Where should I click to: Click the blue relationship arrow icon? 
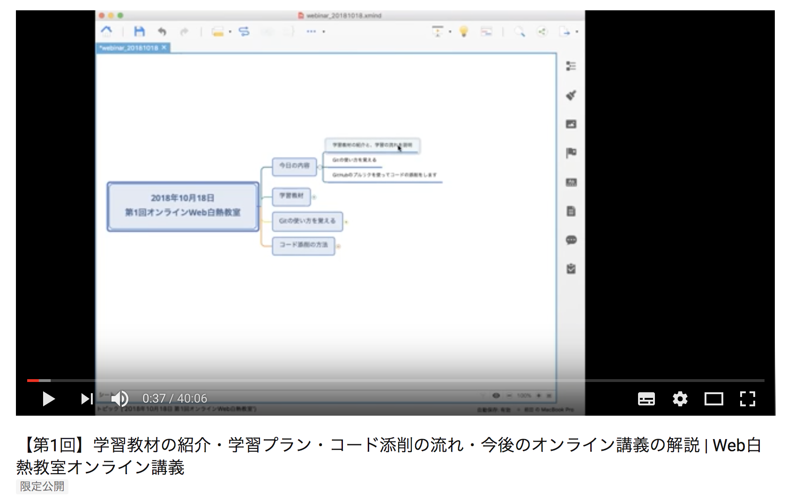point(244,31)
